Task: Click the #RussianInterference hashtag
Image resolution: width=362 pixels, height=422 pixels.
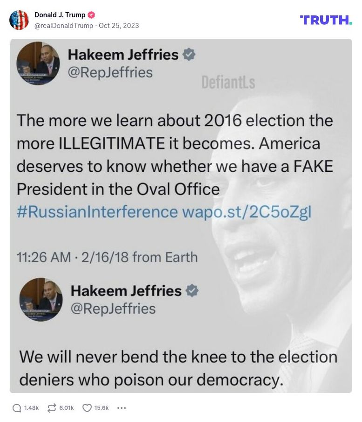Action: 97,212
